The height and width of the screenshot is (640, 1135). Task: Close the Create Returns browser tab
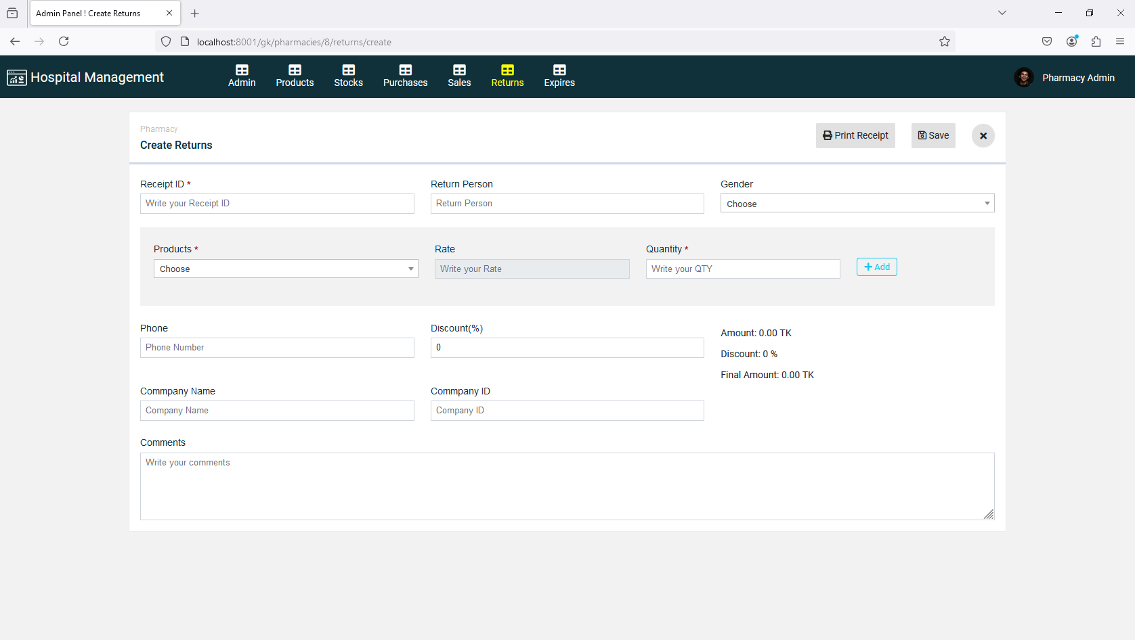coord(169,13)
